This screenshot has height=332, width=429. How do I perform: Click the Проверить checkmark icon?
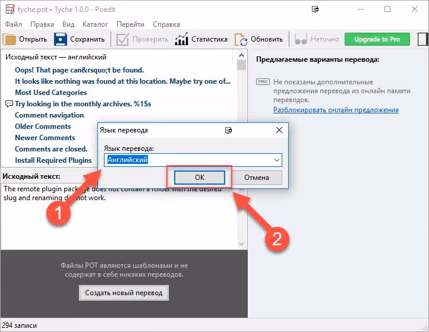pos(122,39)
